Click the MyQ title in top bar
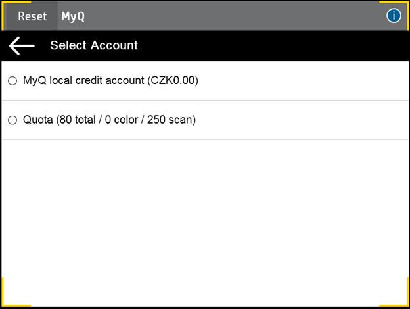This screenshot has height=309, width=410. [x=73, y=16]
